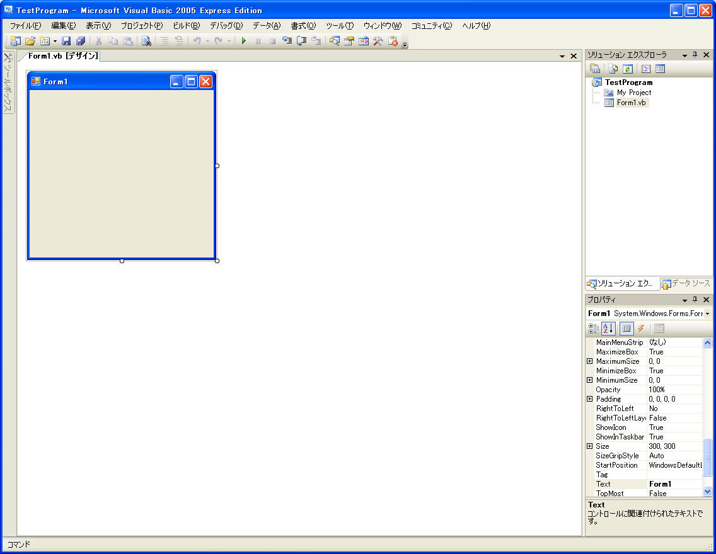716x554 pixels.
Task: Click the Start Debugging green play icon
Action: [243, 41]
